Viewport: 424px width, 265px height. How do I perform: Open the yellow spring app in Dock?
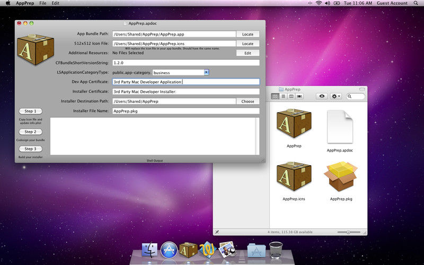pyautogui.click(x=208, y=249)
